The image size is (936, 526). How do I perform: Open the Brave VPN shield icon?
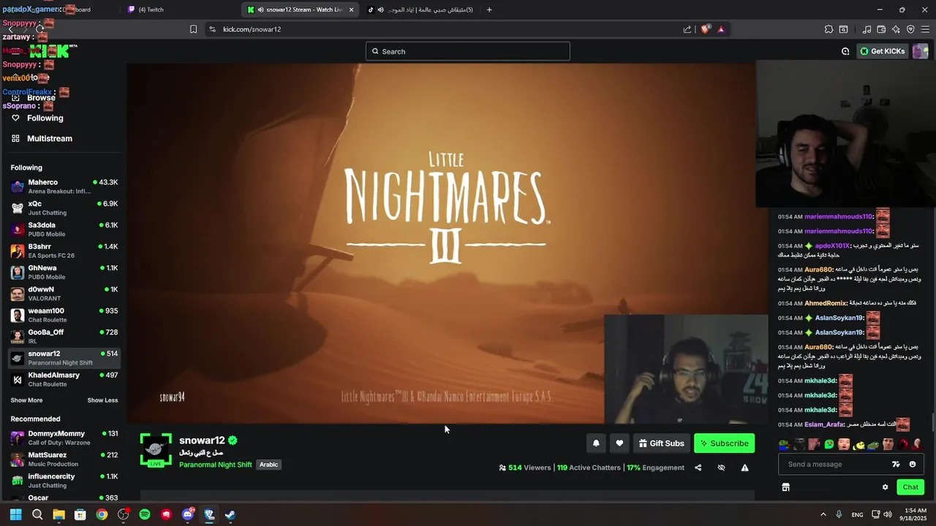pyautogui.click(x=910, y=29)
